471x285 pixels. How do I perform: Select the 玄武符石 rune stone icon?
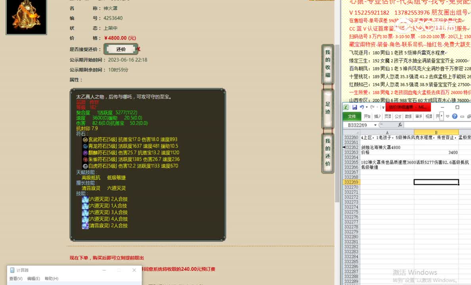click(86, 140)
